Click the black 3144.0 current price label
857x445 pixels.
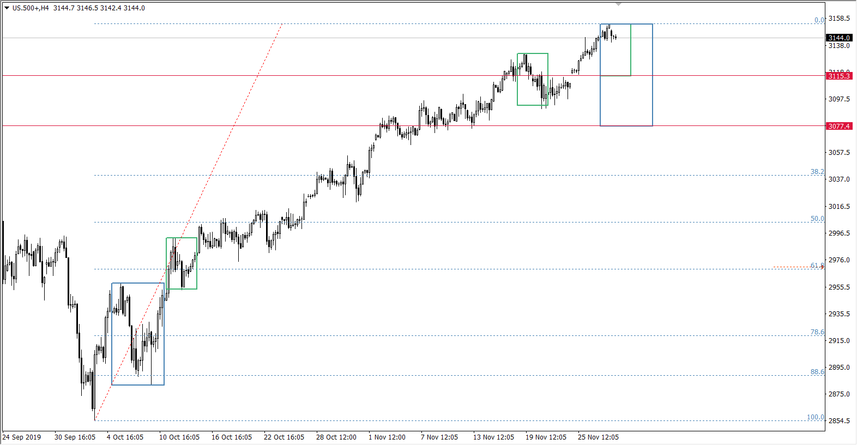pyautogui.click(x=838, y=38)
